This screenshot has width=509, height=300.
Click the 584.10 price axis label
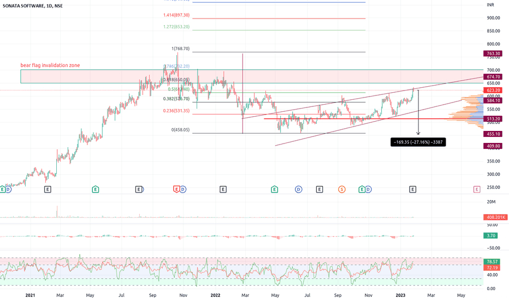[x=493, y=100]
